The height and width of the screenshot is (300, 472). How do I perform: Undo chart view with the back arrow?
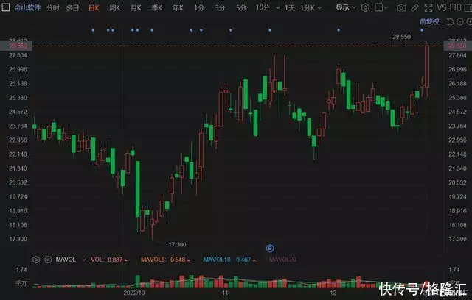tap(450, 21)
